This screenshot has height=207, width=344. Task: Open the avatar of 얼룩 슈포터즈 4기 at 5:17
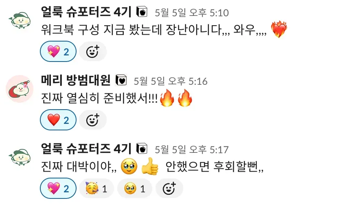point(20,157)
